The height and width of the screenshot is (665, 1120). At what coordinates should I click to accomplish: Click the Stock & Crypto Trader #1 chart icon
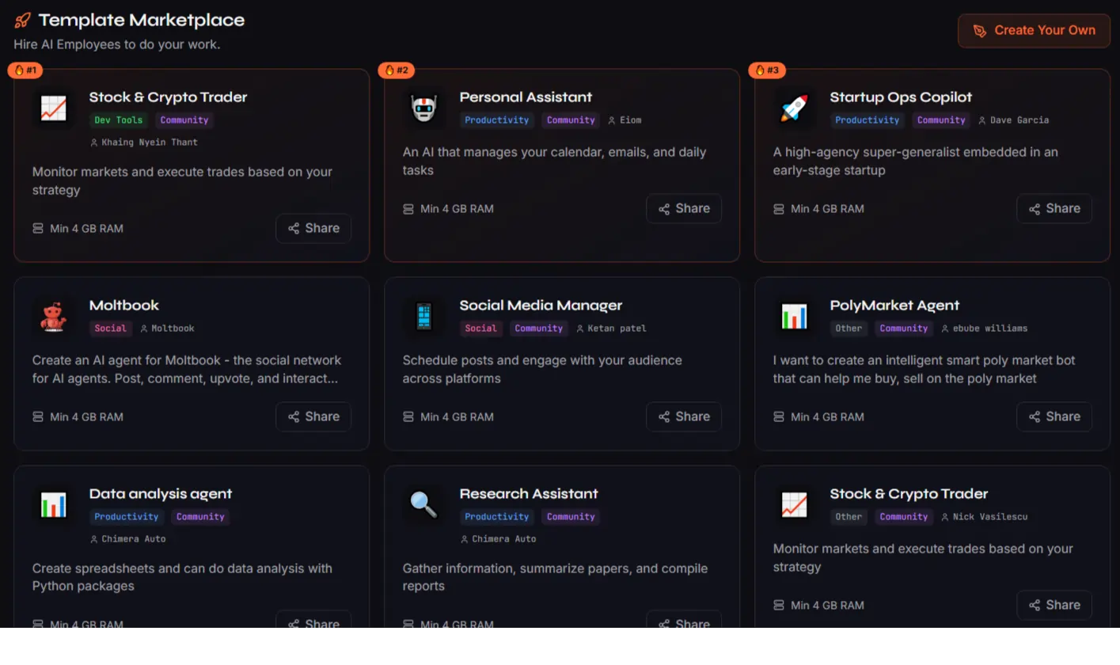54,108
